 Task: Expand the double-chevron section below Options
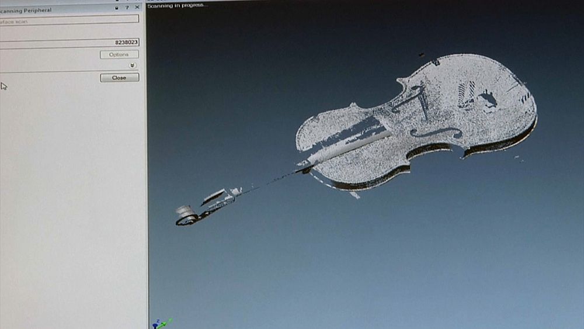133,65
